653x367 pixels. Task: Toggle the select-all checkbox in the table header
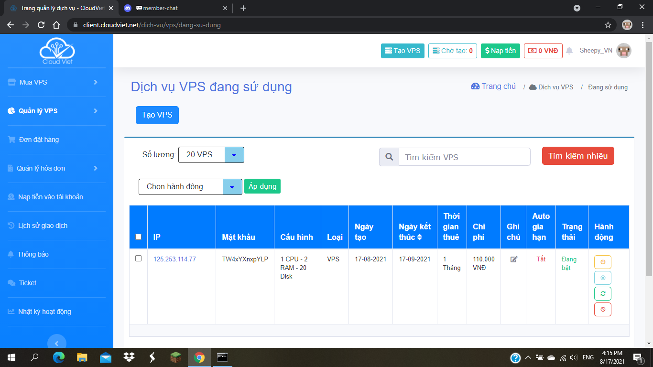139,237
